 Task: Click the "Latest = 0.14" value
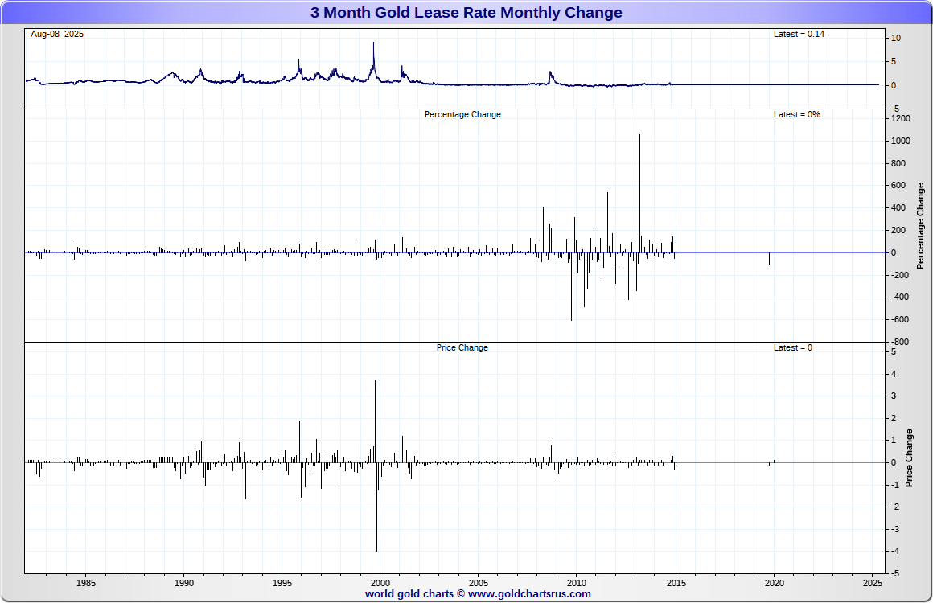pyautogui.click(x=799, y=35)
